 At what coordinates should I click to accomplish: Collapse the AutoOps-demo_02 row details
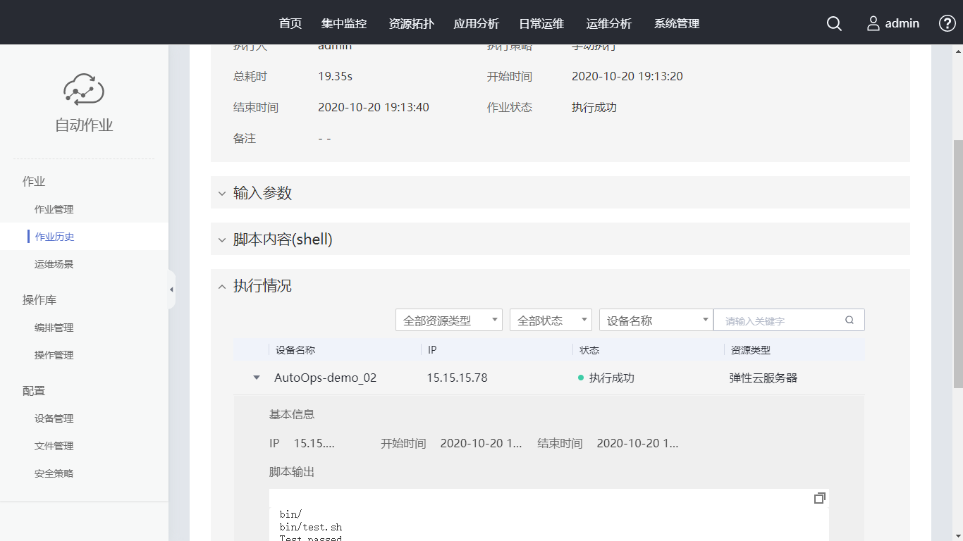tap(257, 378)
